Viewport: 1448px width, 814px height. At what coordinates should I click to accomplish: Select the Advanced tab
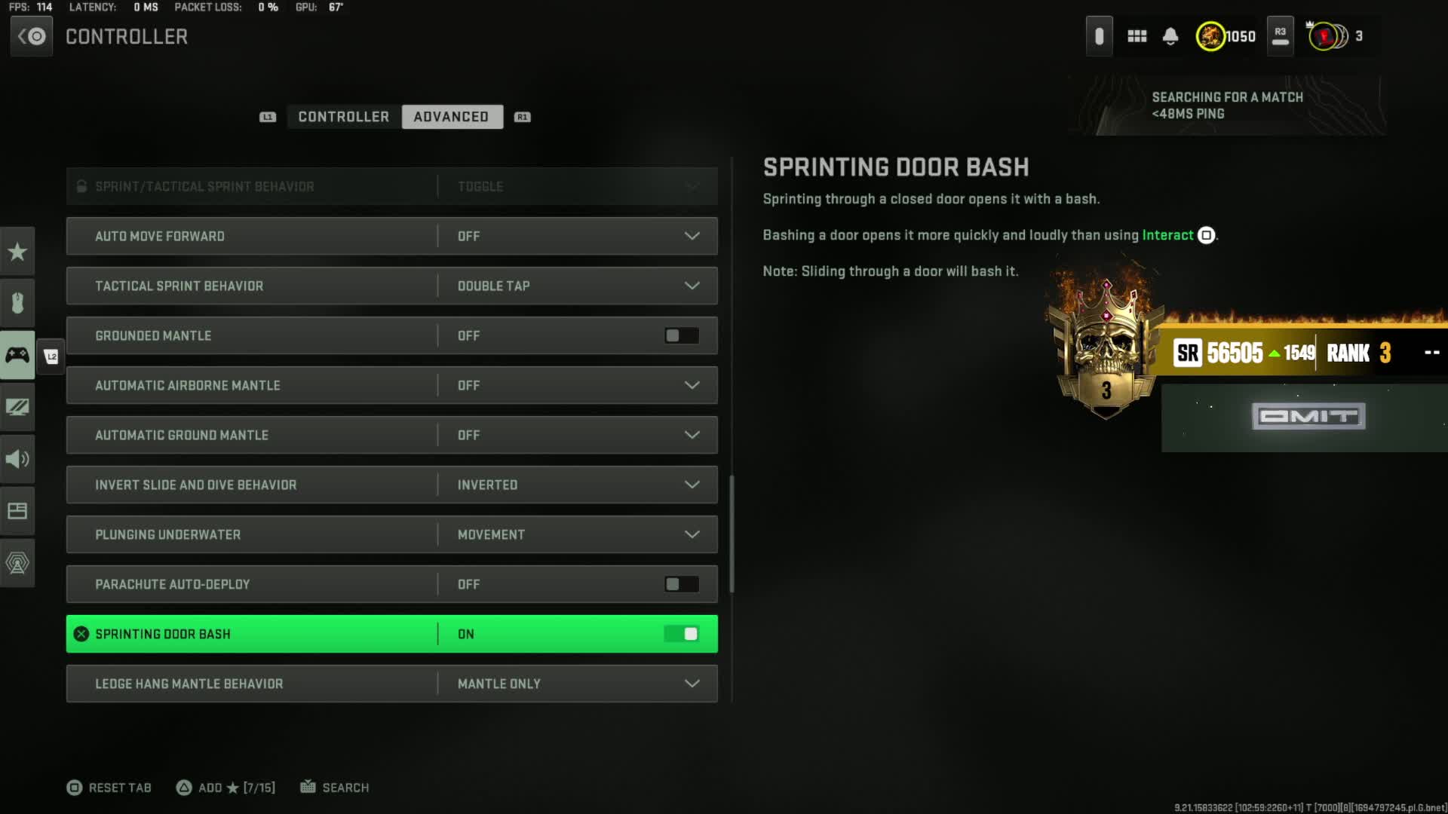[x=452, y=117]
